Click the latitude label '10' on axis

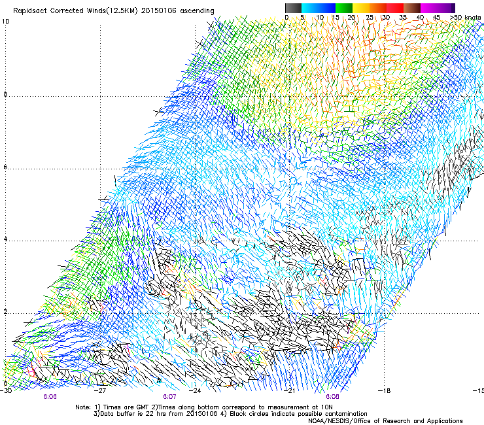[x=5, y=22]
